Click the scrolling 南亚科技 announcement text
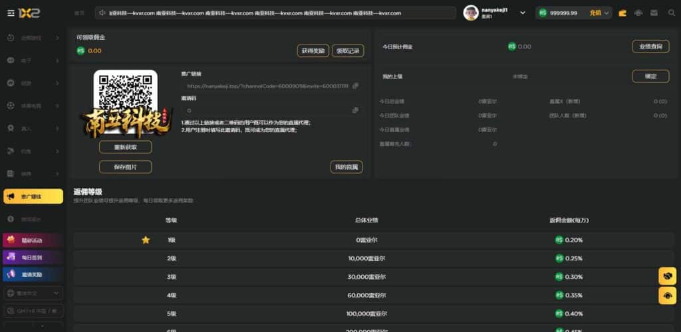 coord(255,13)
